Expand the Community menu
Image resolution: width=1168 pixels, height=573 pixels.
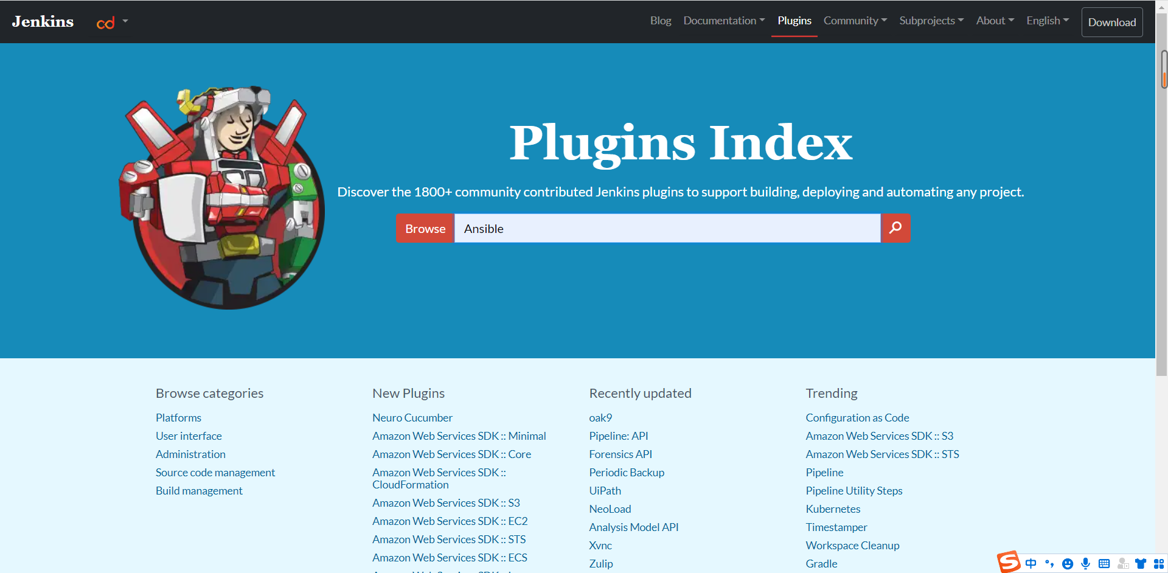(x=855, y=21)
